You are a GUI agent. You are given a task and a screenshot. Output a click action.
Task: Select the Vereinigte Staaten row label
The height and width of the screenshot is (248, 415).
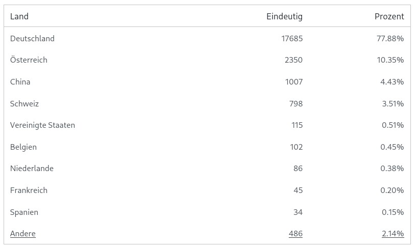coord(42,125)
